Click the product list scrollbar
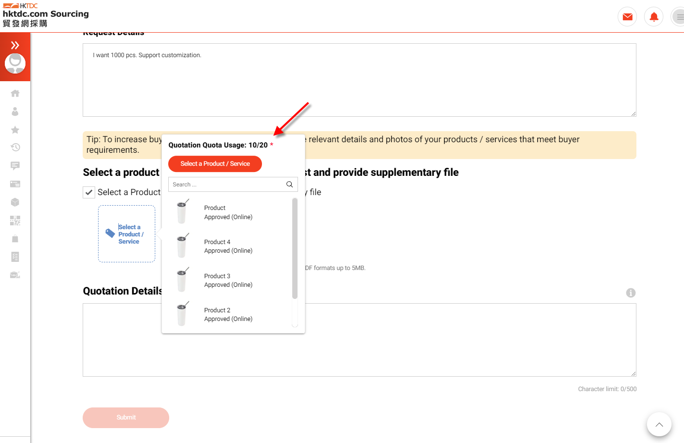This screenshot has height=443, width=684. (295, 248)
